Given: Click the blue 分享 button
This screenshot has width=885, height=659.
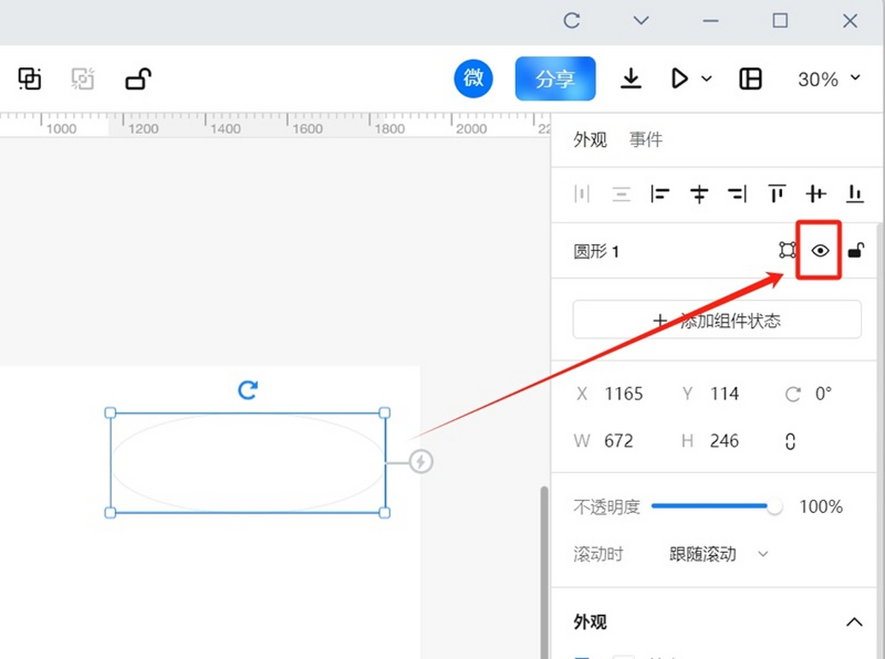Looking at the screenshot, I should (x=555, y=79).
